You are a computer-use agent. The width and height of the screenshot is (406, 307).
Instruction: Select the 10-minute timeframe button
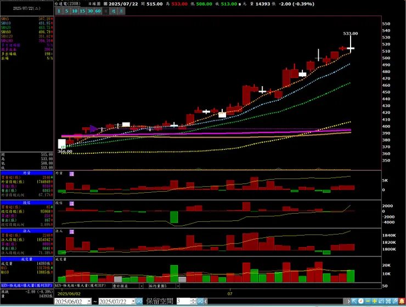(75, 11)
